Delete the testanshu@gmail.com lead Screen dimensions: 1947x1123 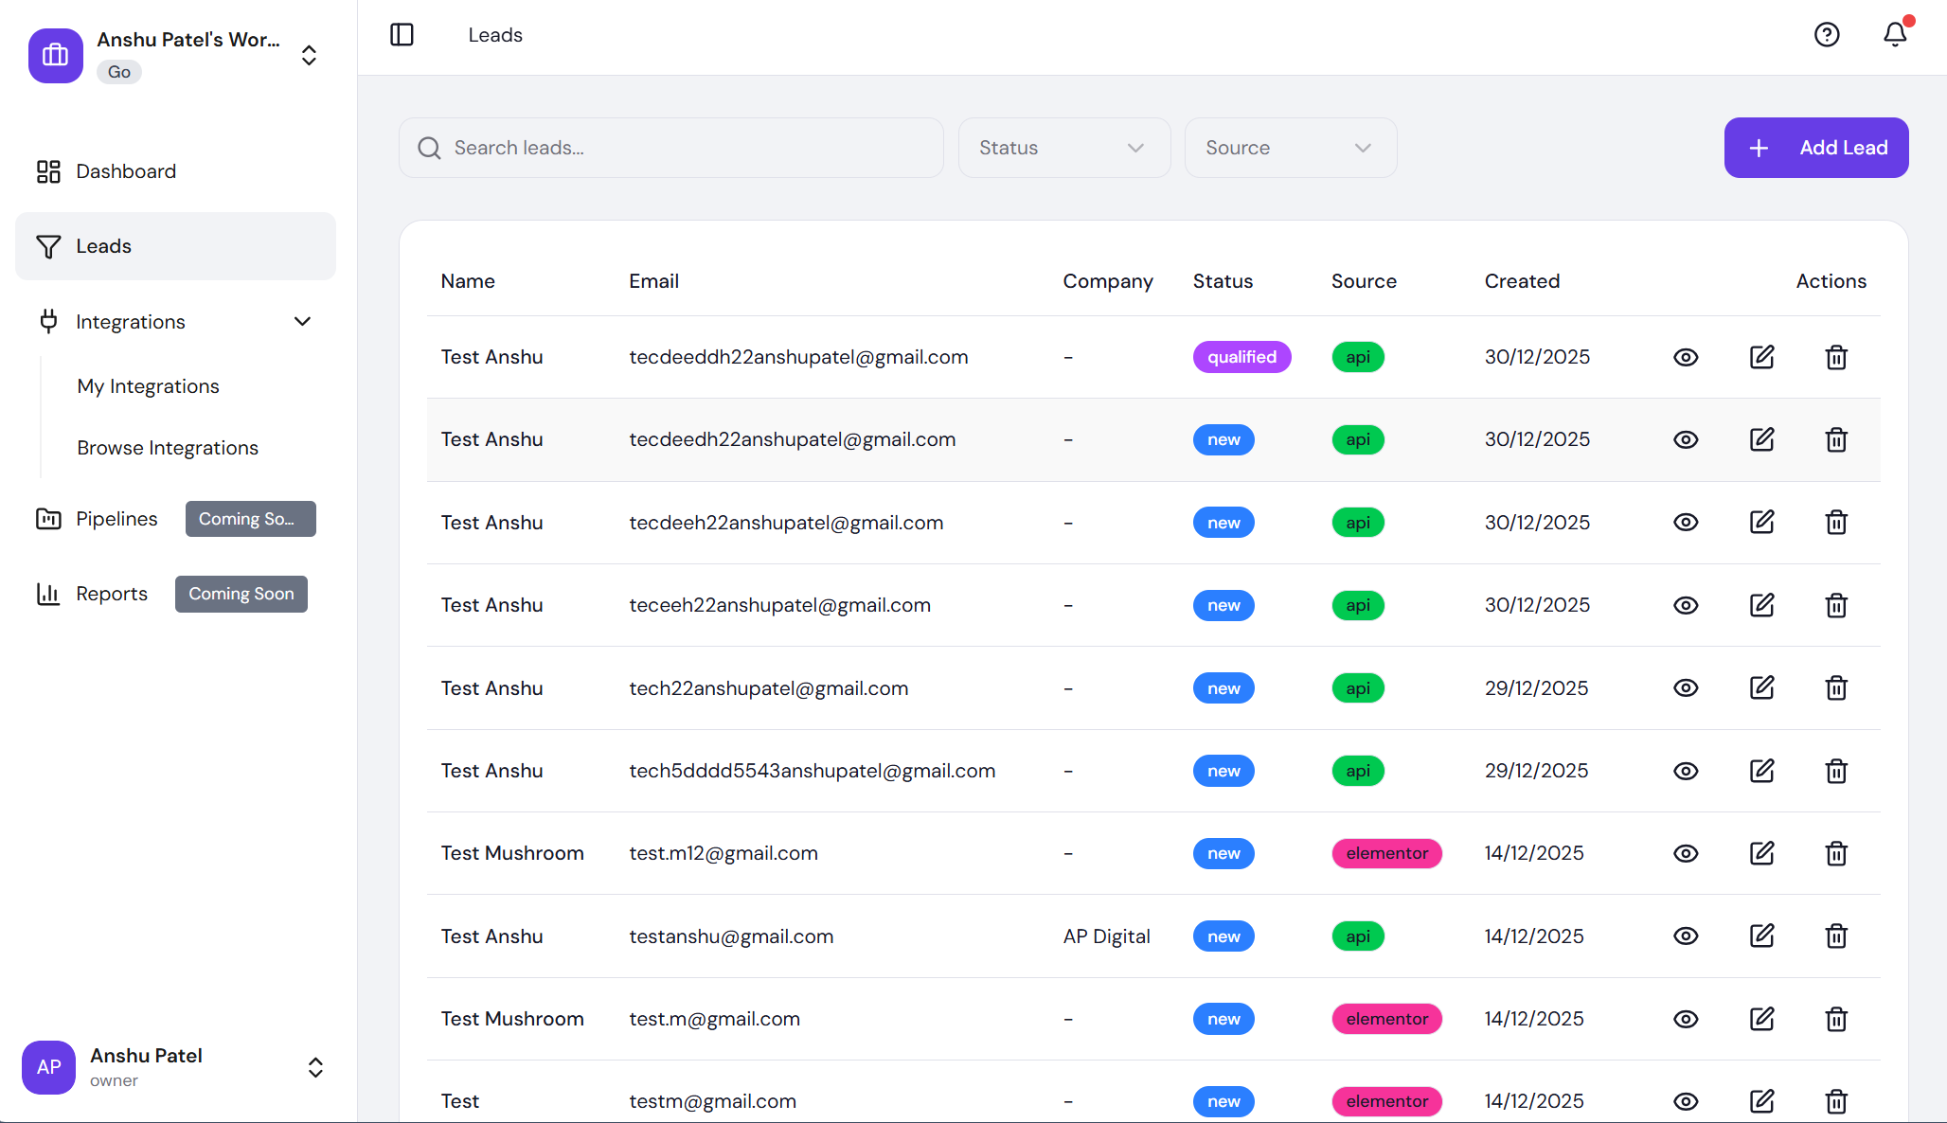pos(1835,936)
